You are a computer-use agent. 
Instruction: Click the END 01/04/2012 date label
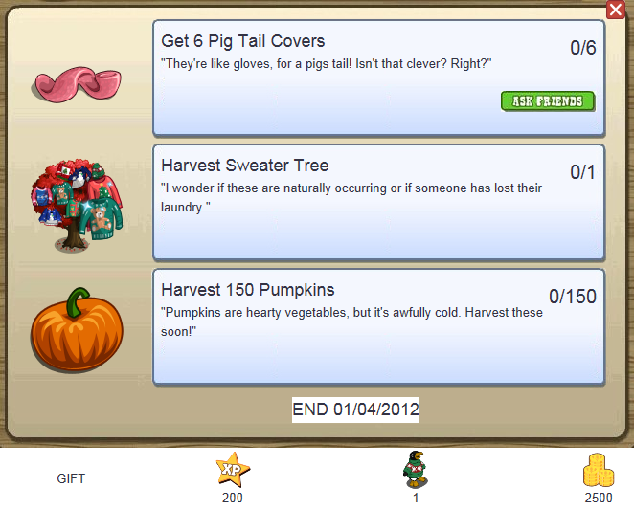tap(355, 410)
